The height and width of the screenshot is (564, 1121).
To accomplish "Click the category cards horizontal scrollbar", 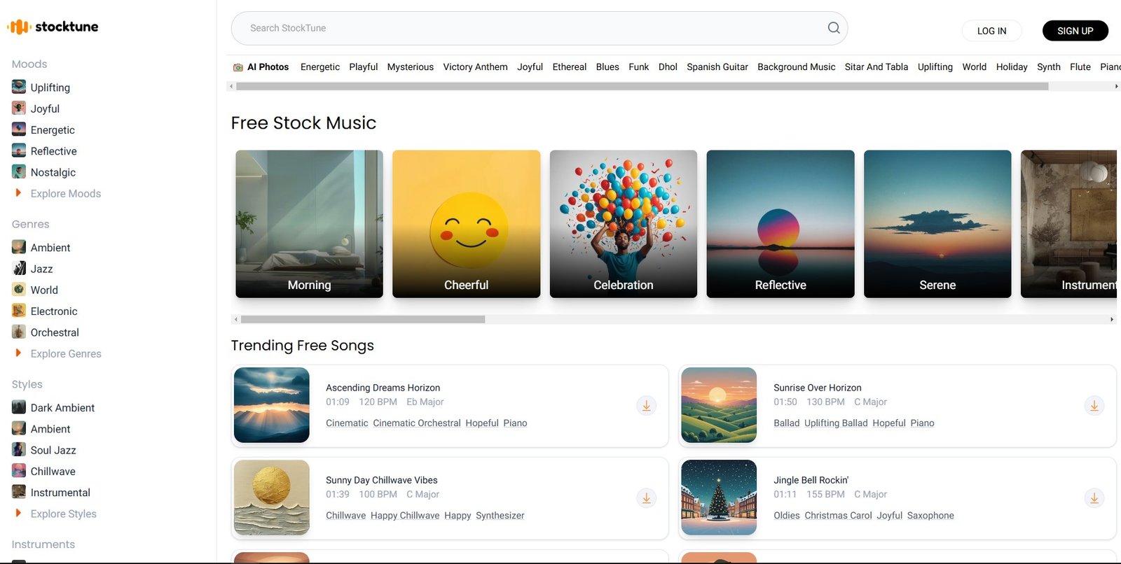I will click(x=363, y=319).
